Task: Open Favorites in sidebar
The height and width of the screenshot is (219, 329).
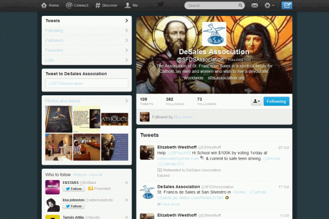Action: [x=87, y=50]
